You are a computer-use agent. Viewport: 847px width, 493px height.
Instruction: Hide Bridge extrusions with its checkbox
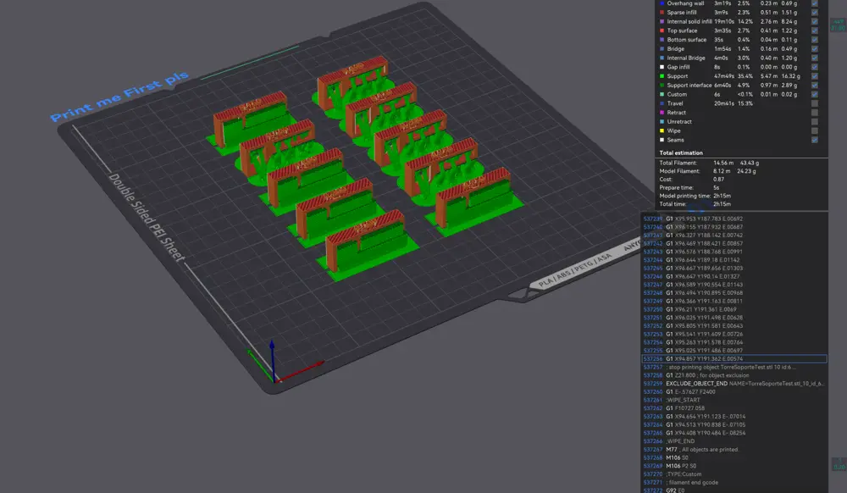(814, 48)
